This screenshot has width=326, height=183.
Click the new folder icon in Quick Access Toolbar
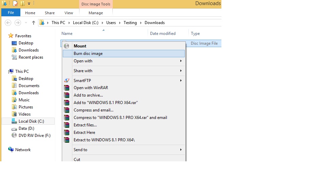tap(22, 3)
